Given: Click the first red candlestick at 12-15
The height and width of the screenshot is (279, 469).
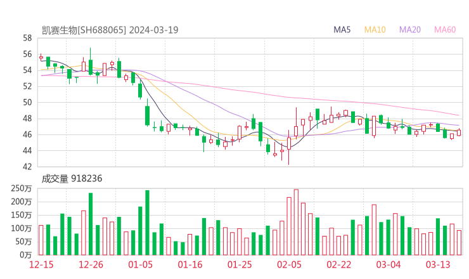Looking at the screenshot, I should click(41, 57).
